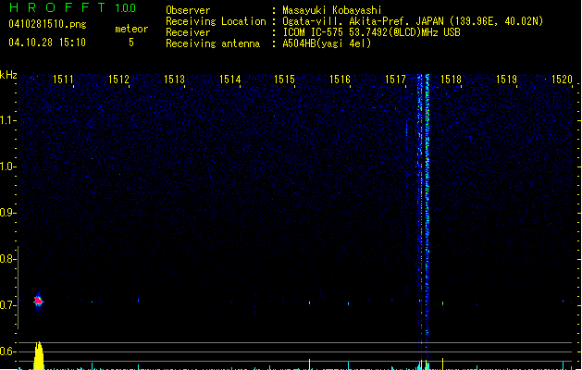This screenshot has width=582, height=370.
Task: Click the 1512 time marker
Action: click(118, 80)
